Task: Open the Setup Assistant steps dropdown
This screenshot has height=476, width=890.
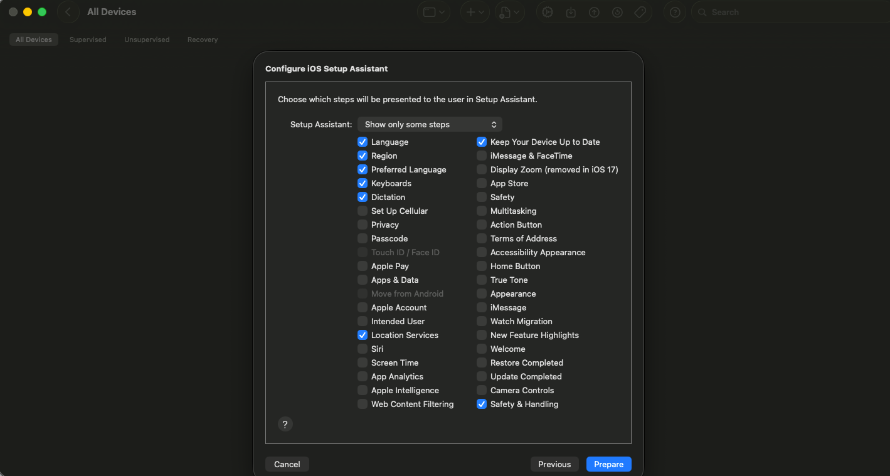Action: [430, 124]
